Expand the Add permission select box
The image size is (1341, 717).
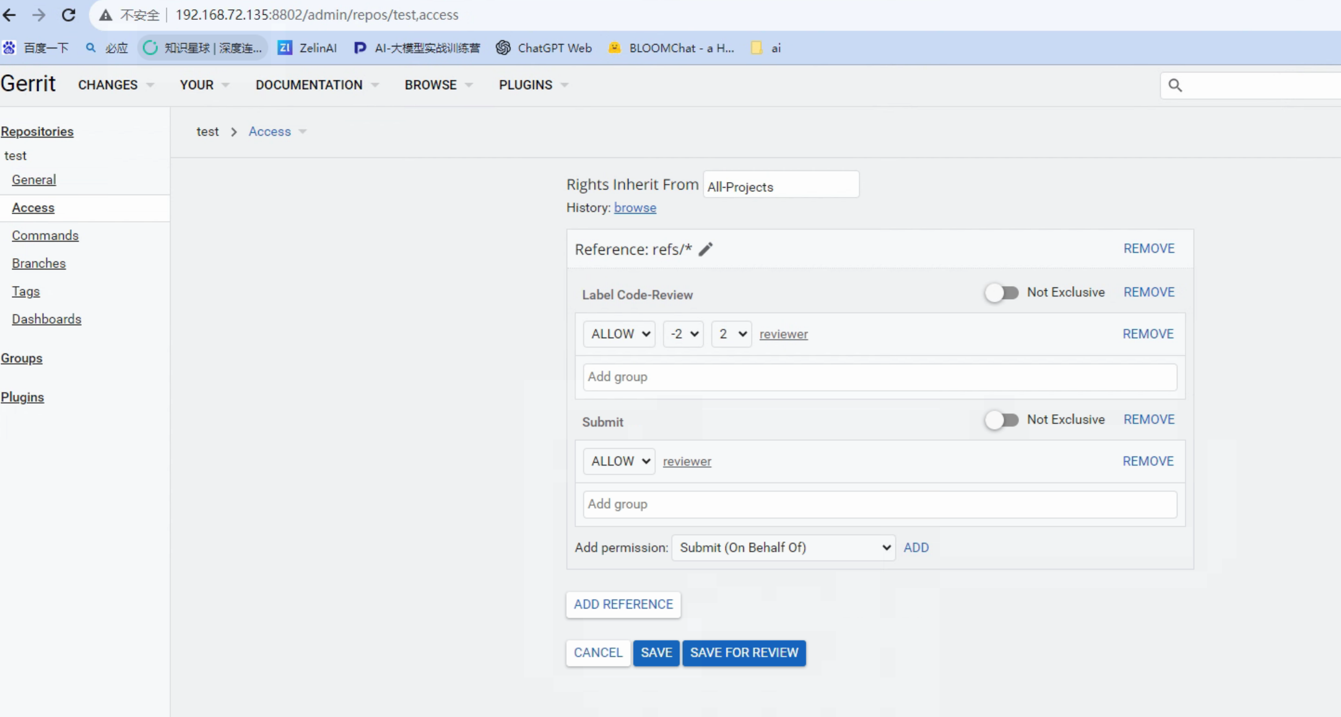click(783, 548)
